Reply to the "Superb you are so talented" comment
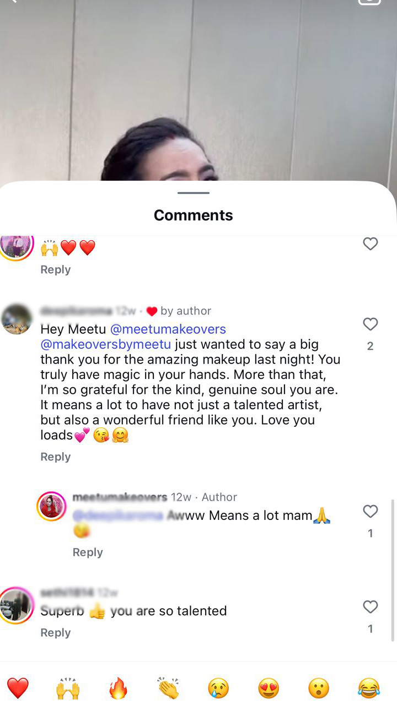The image size is (397, 705). 56,633
